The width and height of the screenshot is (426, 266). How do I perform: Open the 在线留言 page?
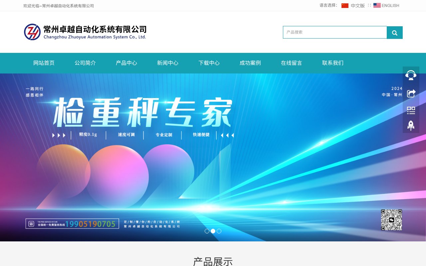pyautogui.click(x=291, y=63)
